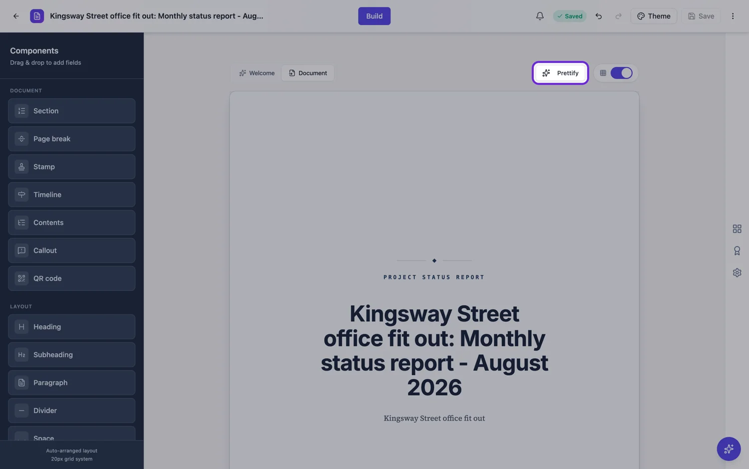Click the grid icon beside the toggle
Image resolution: width=749 pixels, height=469 pixels.
[603, 73]
